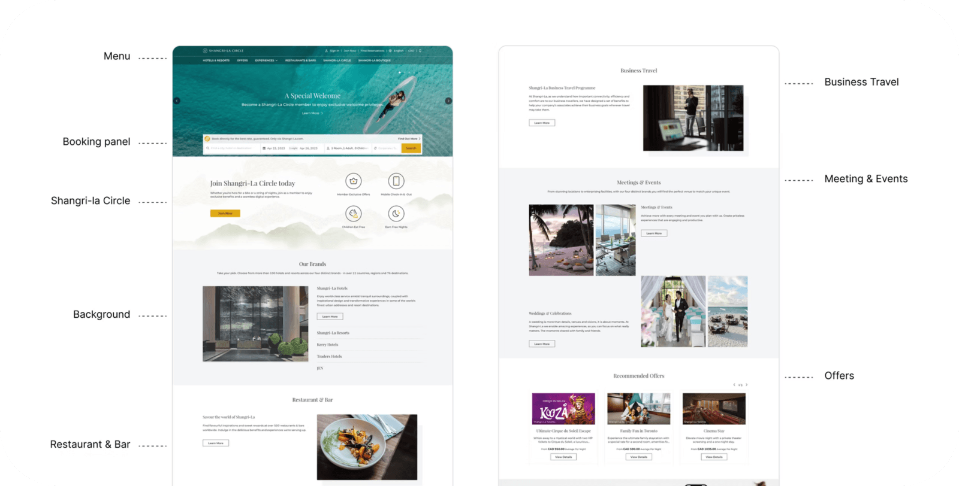This screenshot has width=959, height=486.
Task: Click the wedding couple photo
Action: click(673, 312)
